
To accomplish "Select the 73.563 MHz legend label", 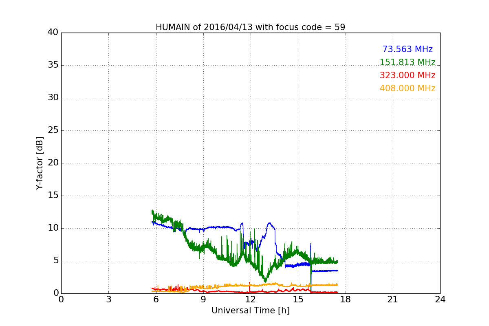I will (x=407, y=49).
